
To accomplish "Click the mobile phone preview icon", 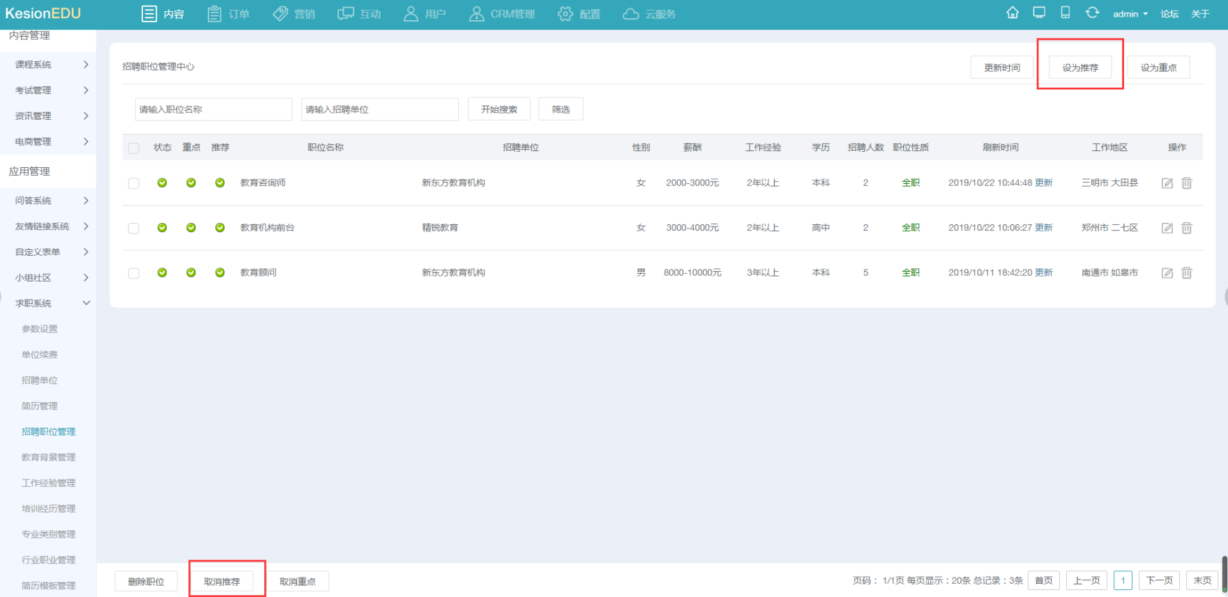I will (x=1066, y=13).
